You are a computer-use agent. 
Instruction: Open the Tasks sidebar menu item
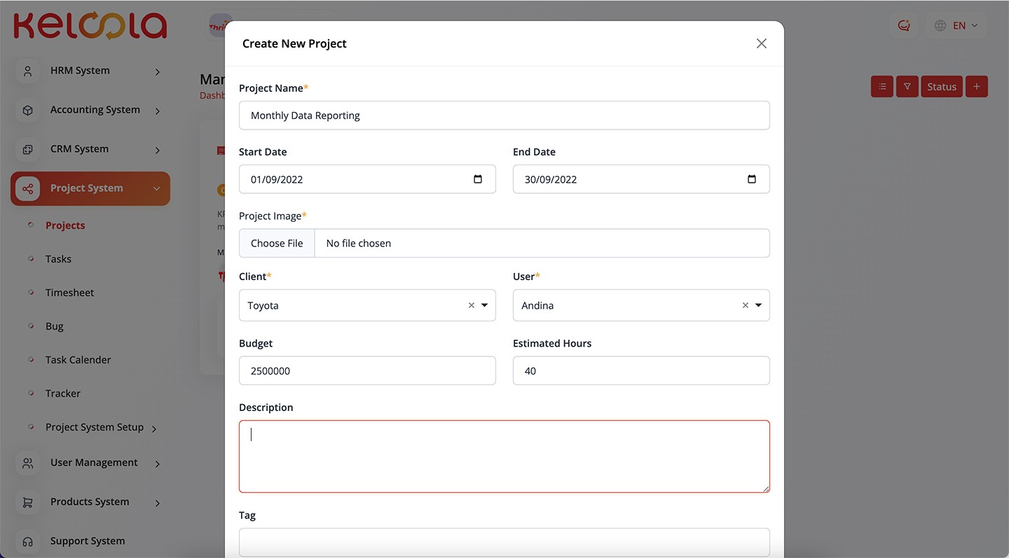(x=58, y=259)
